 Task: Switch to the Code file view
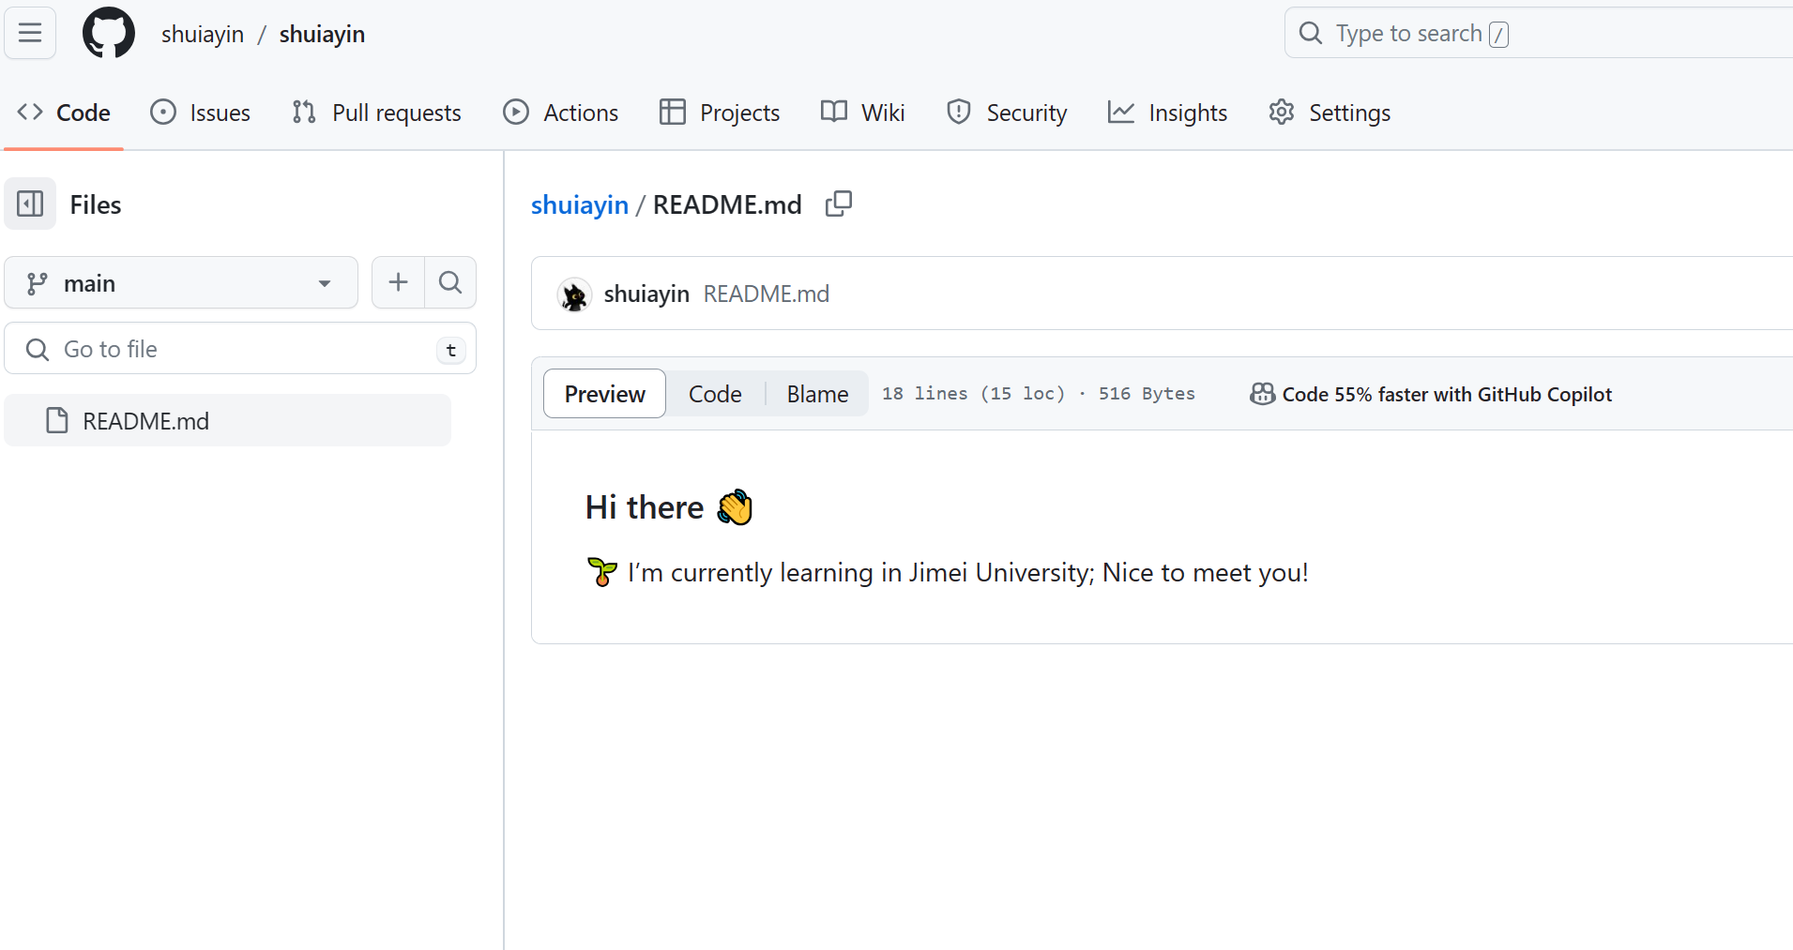[715, 394]
